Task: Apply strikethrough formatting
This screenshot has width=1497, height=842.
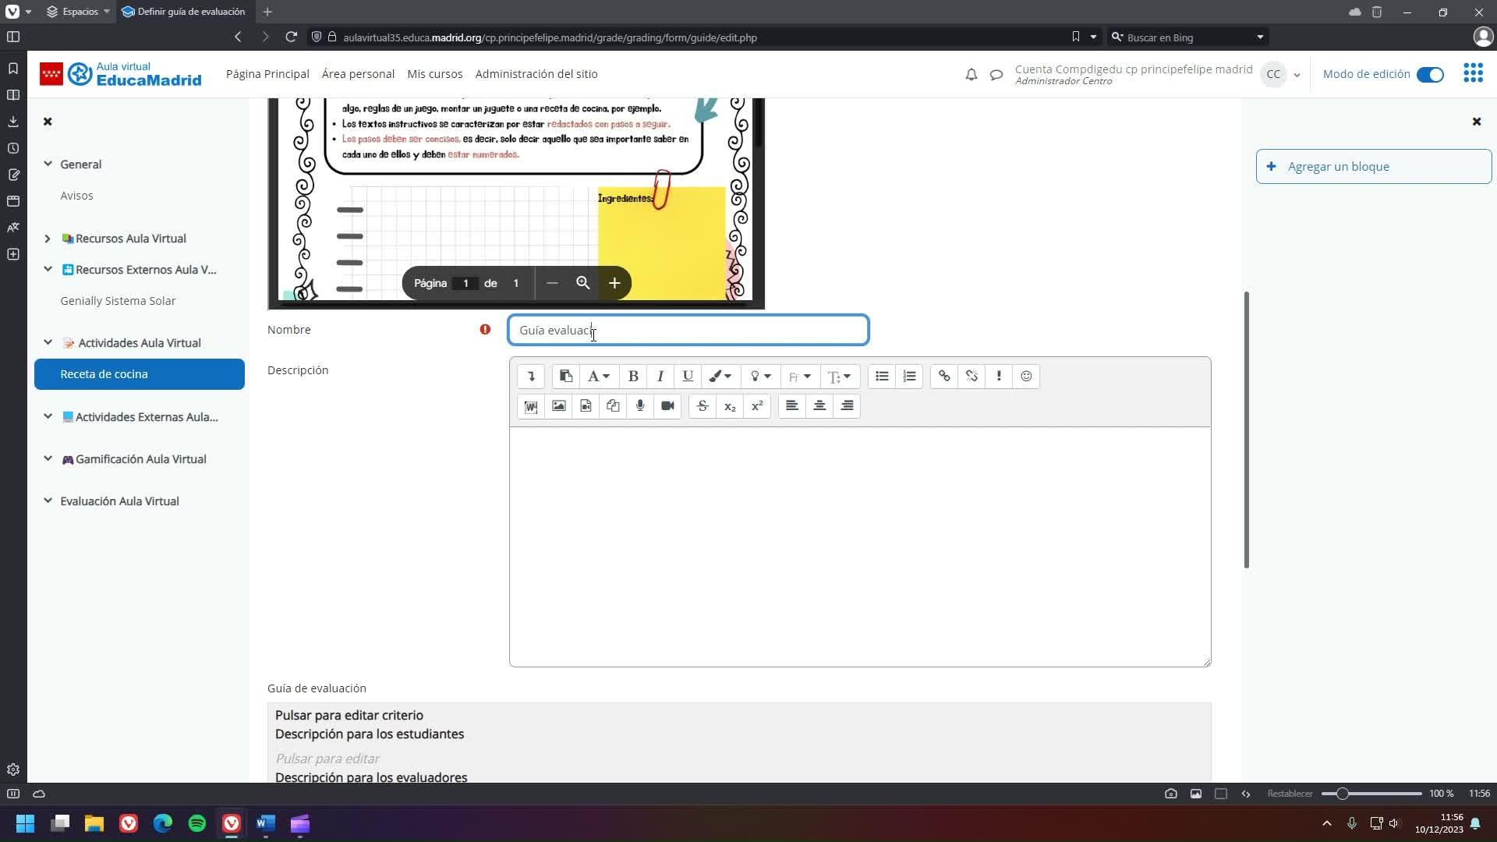Action: click(x=702, y=406)
